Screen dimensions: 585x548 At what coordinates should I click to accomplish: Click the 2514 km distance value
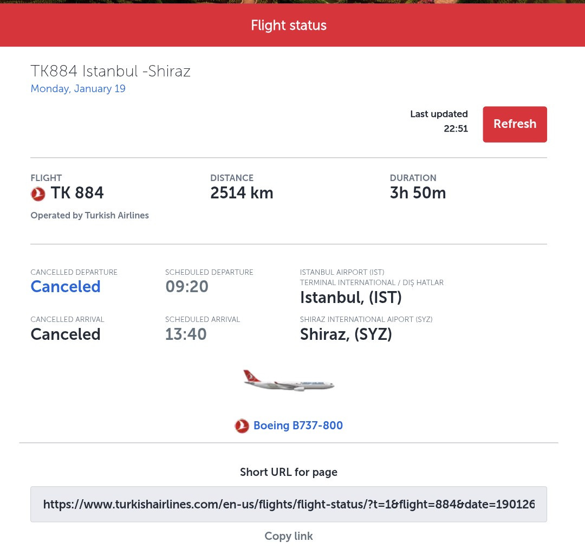click(242, 193)
